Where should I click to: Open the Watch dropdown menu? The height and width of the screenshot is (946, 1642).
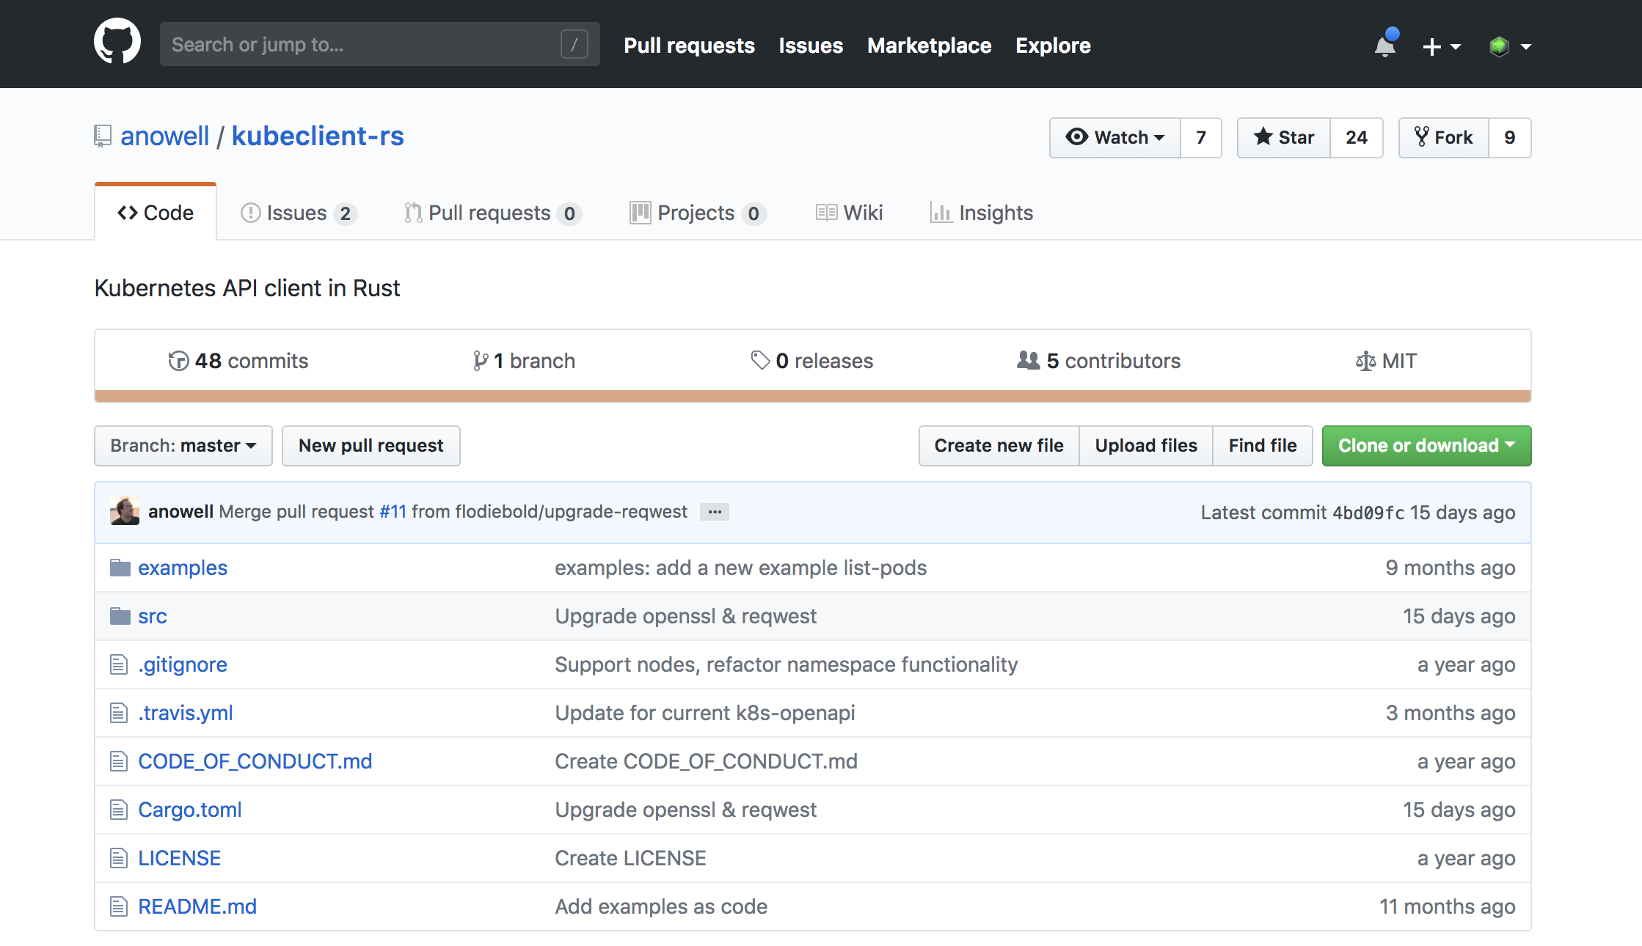click(1115, 138)
